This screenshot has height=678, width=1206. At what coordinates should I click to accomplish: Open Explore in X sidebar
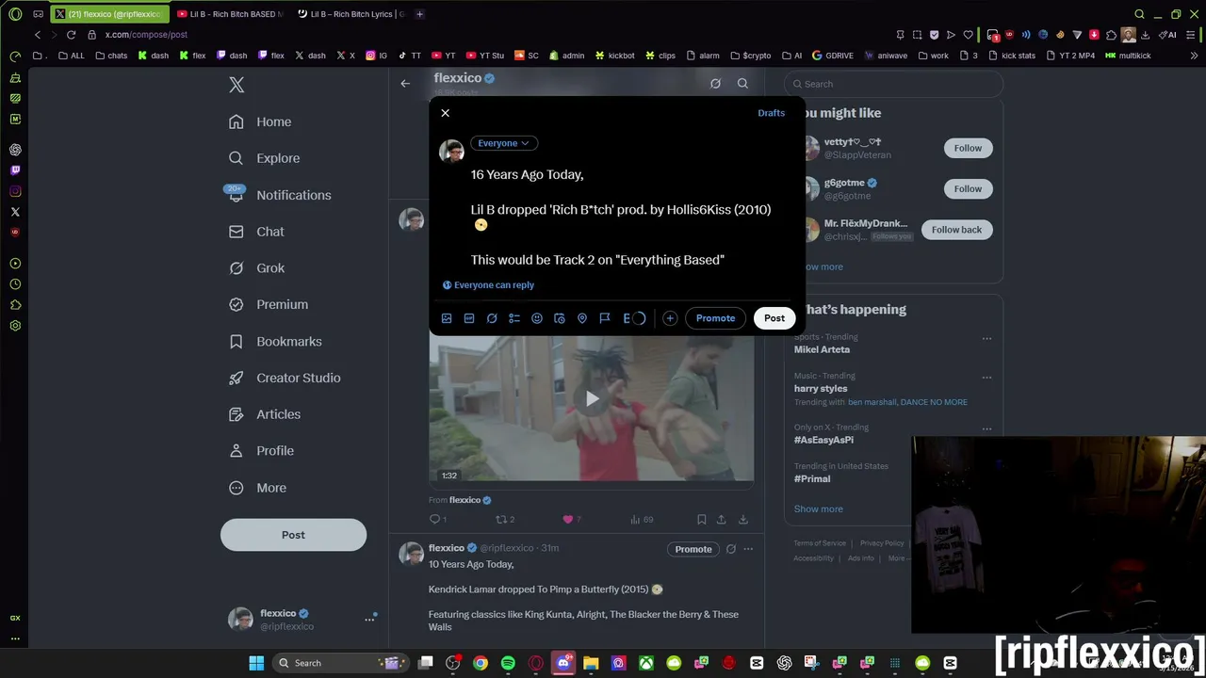(x=265, y=158)
